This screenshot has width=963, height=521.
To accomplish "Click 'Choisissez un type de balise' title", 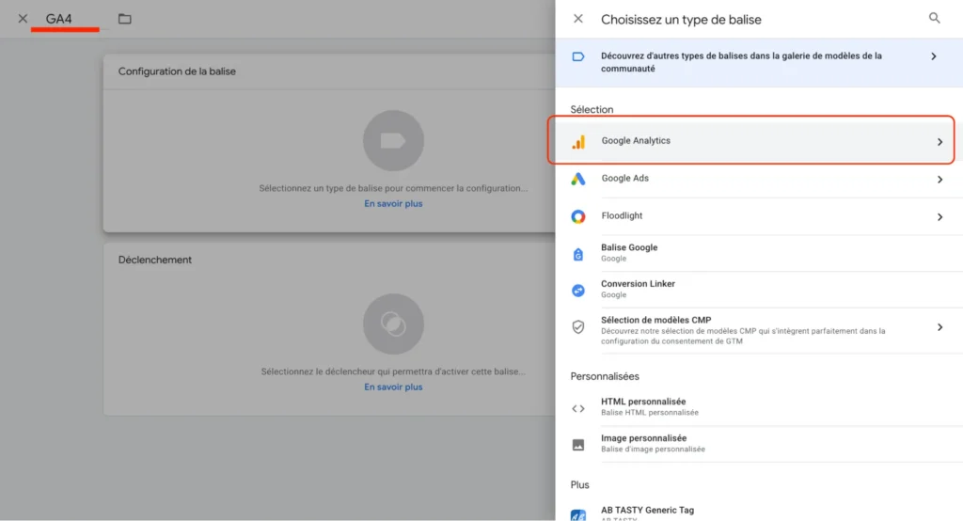I will (x=681, y=20).
